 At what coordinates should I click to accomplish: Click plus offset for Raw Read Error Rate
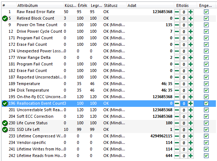coord(191,12)
